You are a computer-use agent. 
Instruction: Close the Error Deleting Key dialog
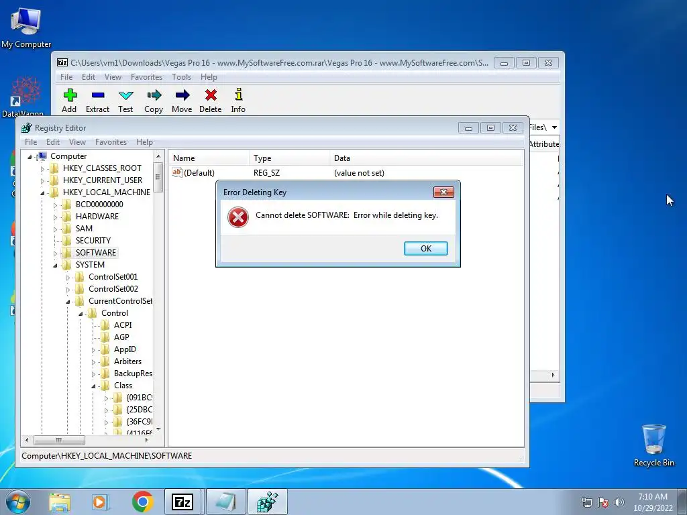click(x=443, y=192)
